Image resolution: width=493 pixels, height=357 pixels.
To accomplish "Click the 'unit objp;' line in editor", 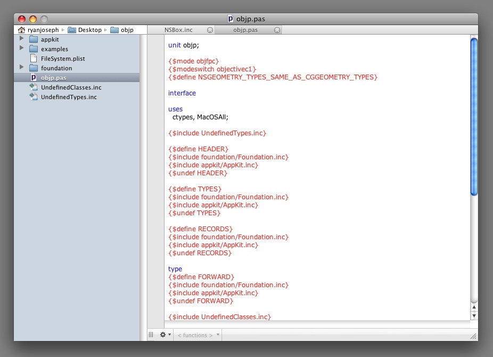I will tap(183, 45).
